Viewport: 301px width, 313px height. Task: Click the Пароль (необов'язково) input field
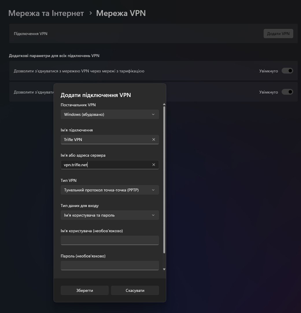(110, 266)
